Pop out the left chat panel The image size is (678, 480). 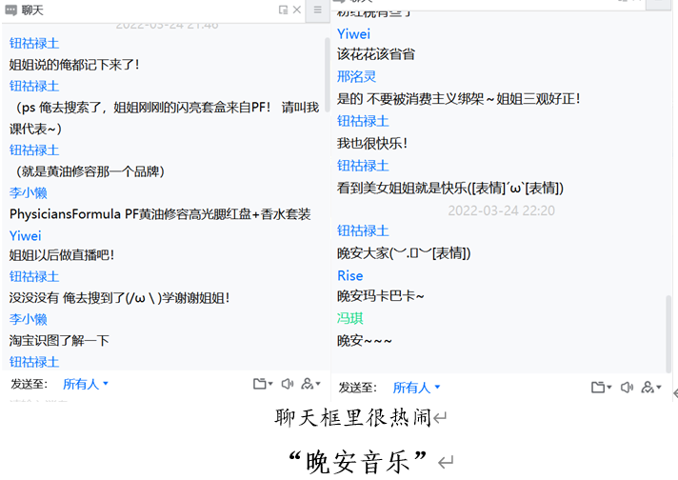pos(283,10)
